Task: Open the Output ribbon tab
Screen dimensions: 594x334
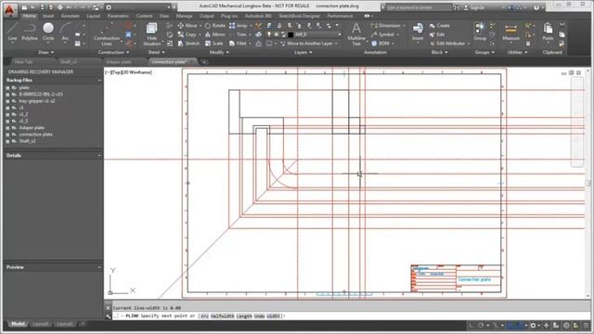Action: (206, 17)
